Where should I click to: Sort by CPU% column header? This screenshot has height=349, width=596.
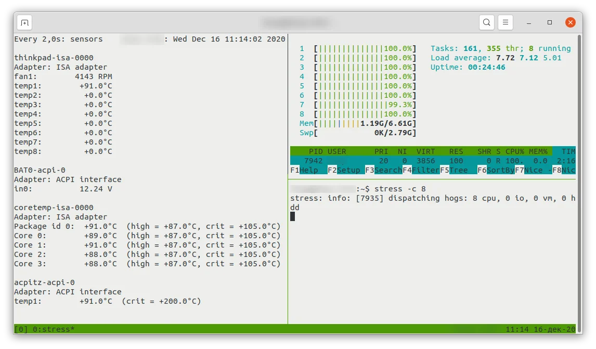514,151
